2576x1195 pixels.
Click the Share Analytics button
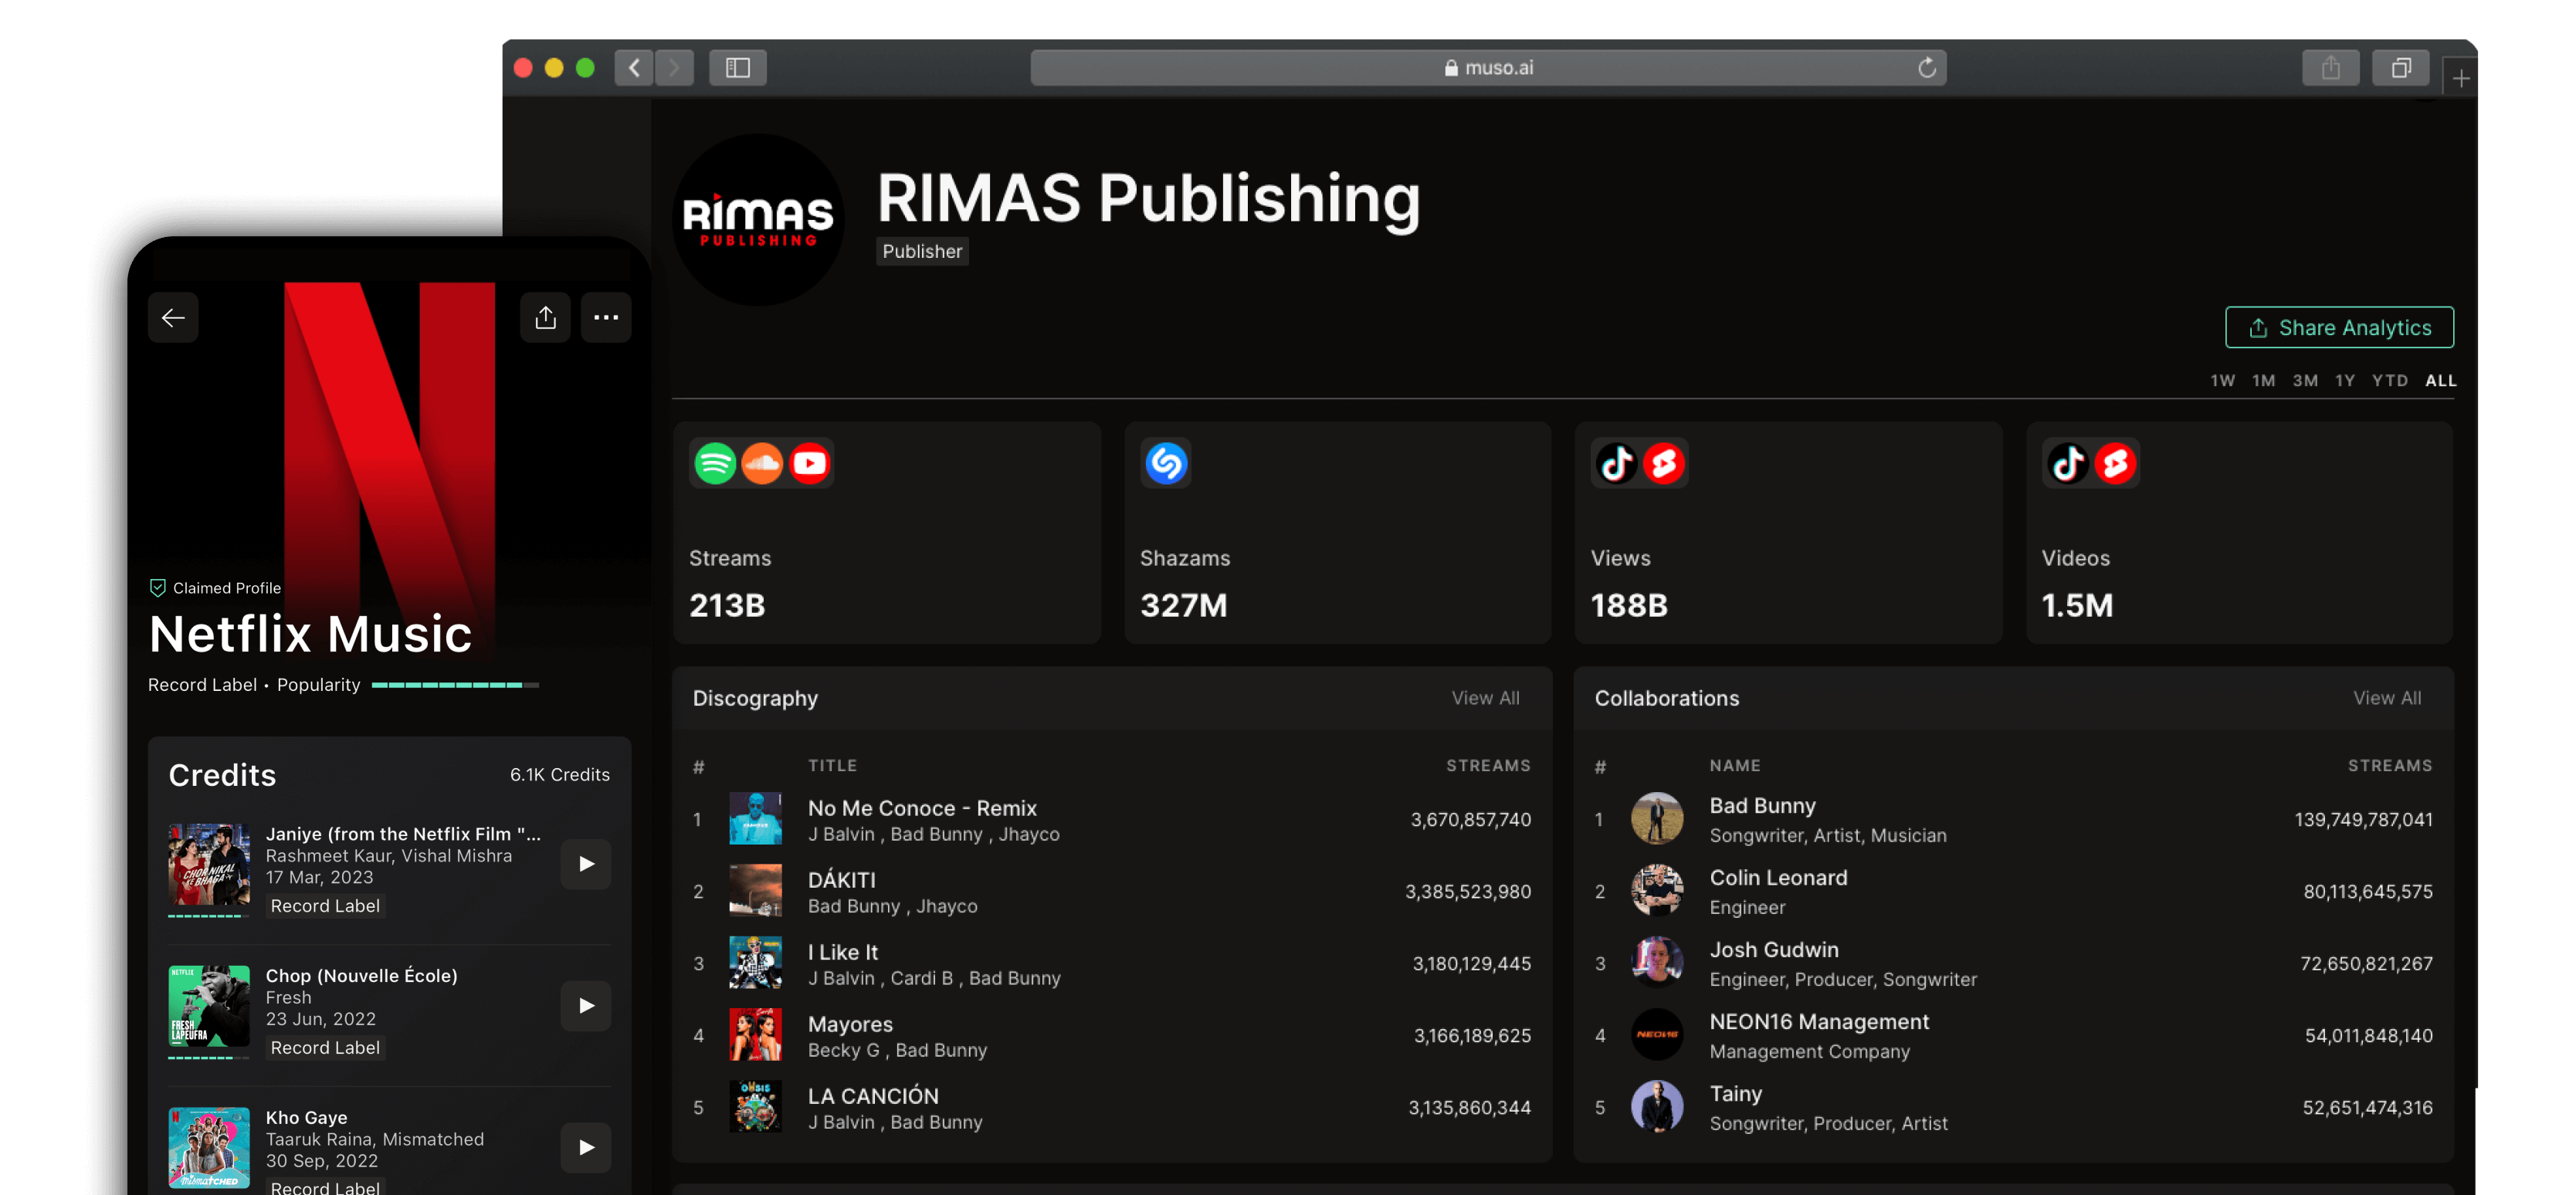pyautogui.click(x=2339, y=328)
